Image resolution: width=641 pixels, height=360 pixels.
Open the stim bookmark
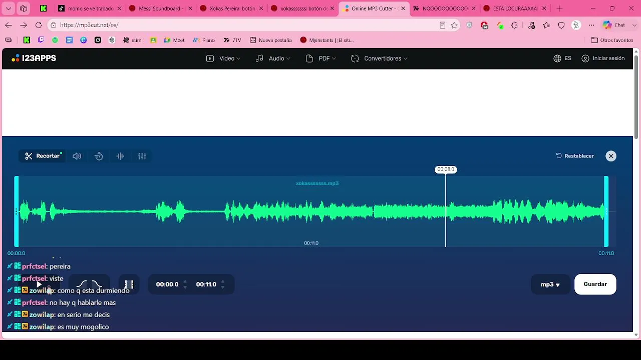[132, 40]
